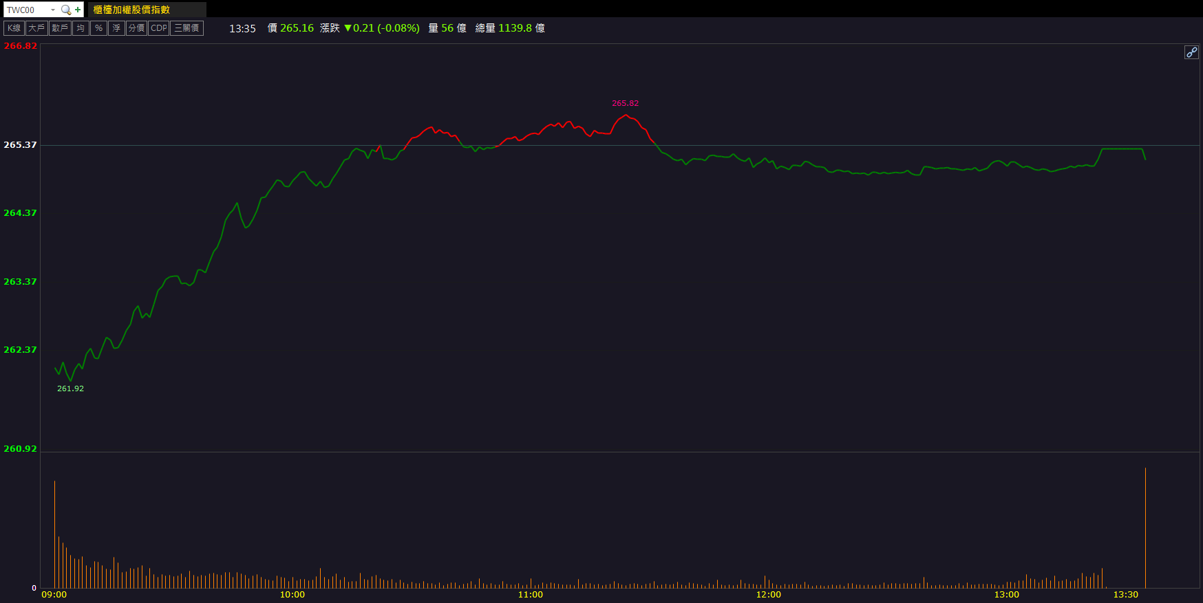Toggle the 均 average price line
Screen dimensions: 1203x603
click(81, 28)
